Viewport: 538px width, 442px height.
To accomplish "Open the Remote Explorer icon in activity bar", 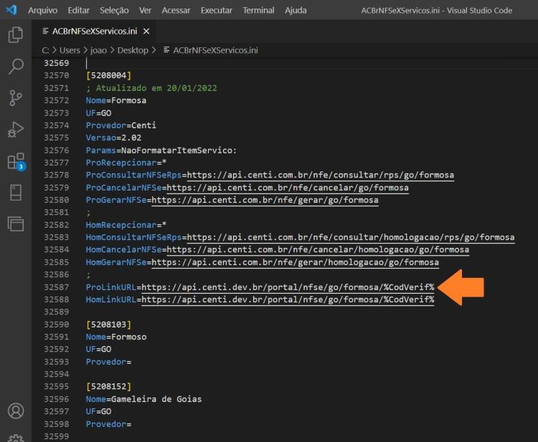I will coord(16,192).
